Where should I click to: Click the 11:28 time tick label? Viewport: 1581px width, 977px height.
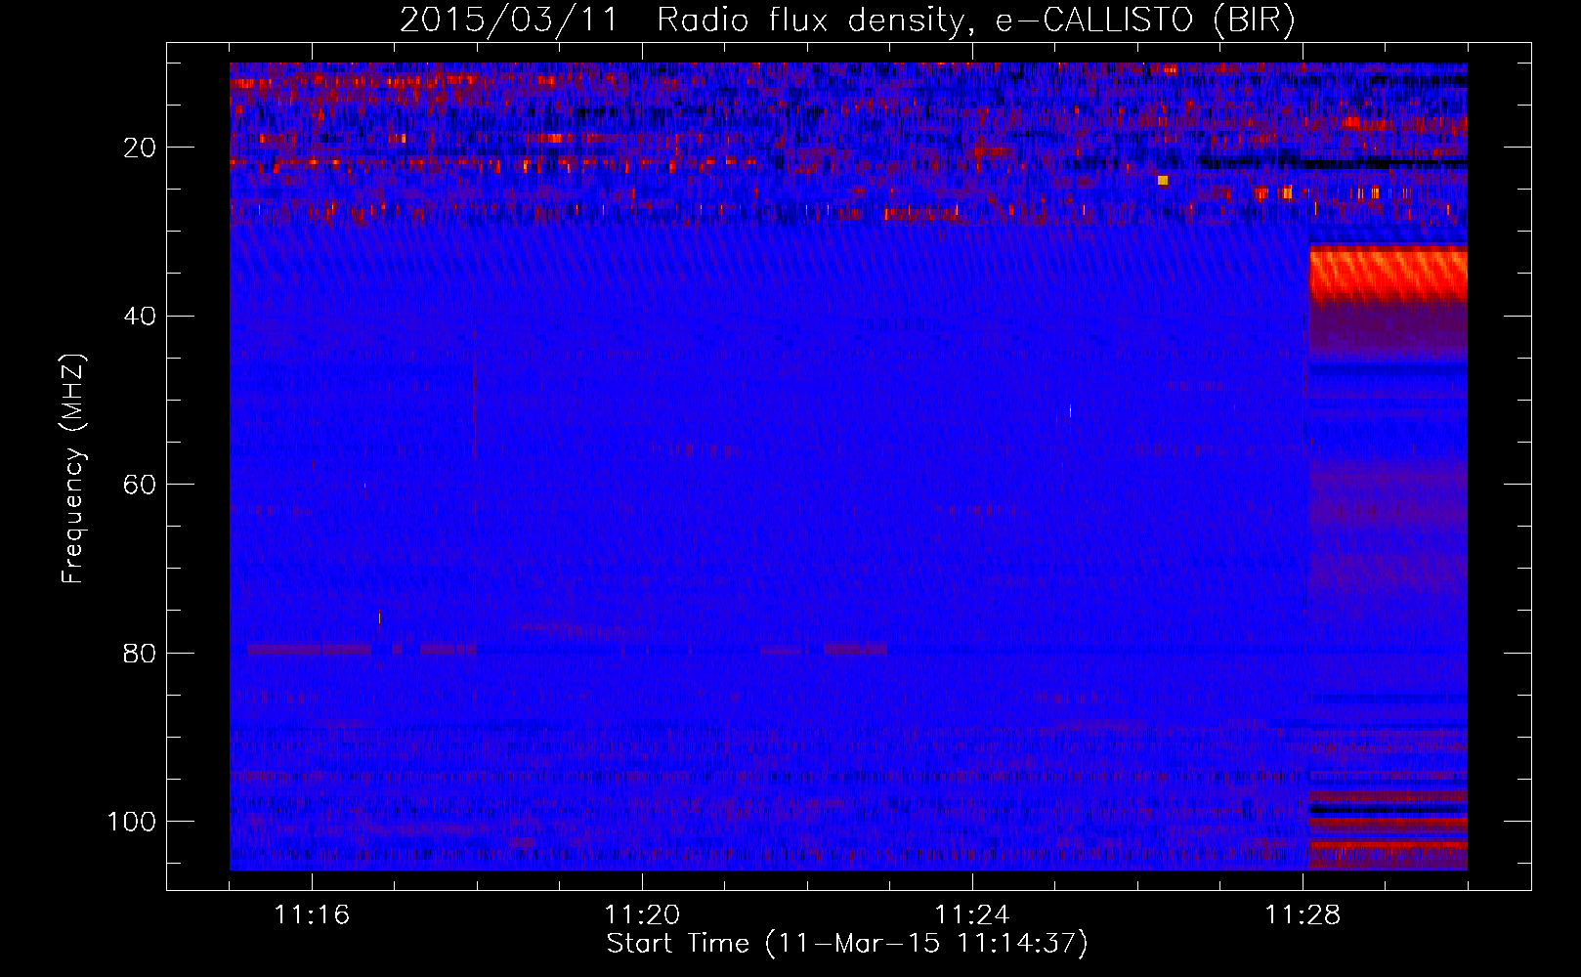coord(1303,914)
